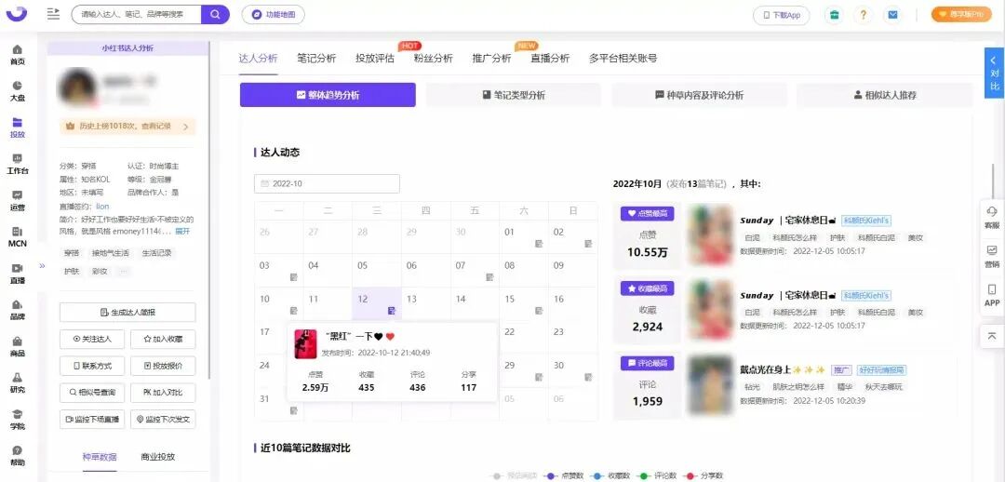
Task: Click the question mark help icon
Action: coord(864,15)
